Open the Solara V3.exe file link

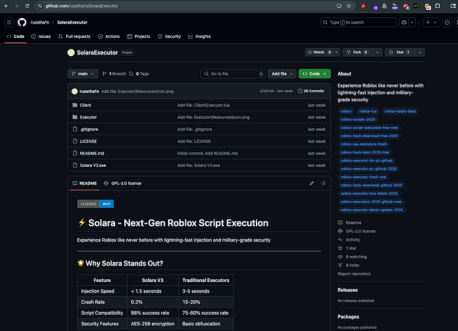coord(93,165)
